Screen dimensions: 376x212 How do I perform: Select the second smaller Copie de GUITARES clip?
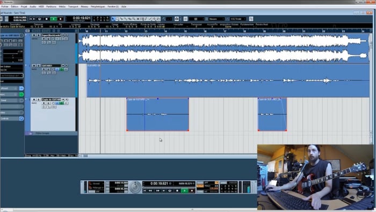pos(272,114)
